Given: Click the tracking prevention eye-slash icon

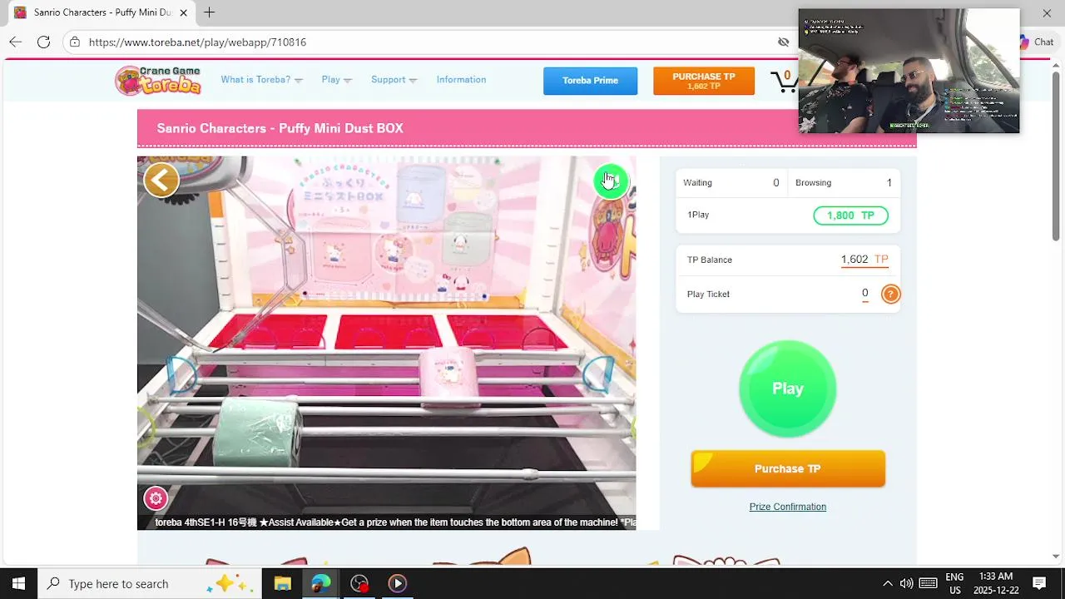Looking at the screenshot, I should (x=783, y=42).
